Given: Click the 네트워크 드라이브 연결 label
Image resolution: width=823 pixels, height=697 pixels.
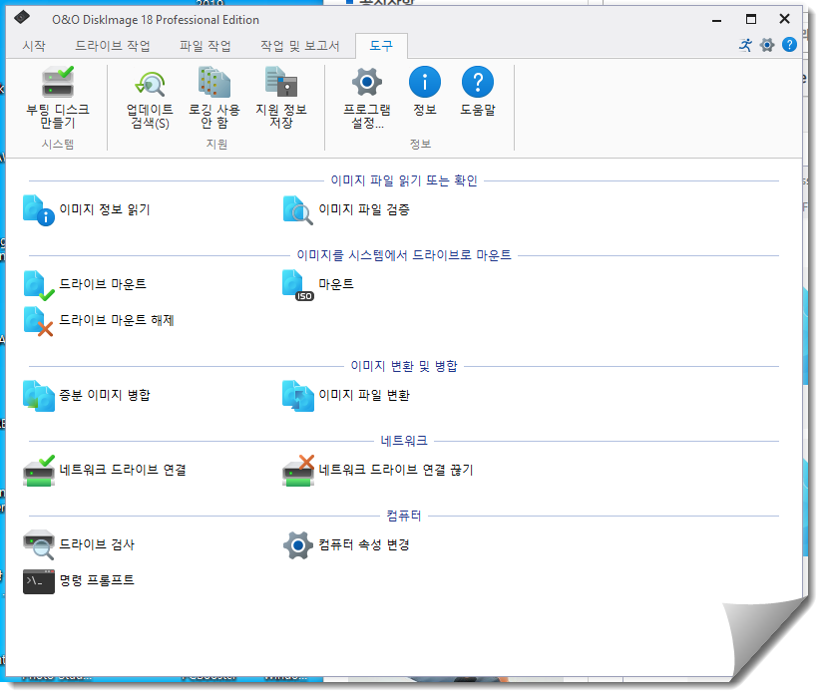Looking at the screenshot, I should point(123,470).
